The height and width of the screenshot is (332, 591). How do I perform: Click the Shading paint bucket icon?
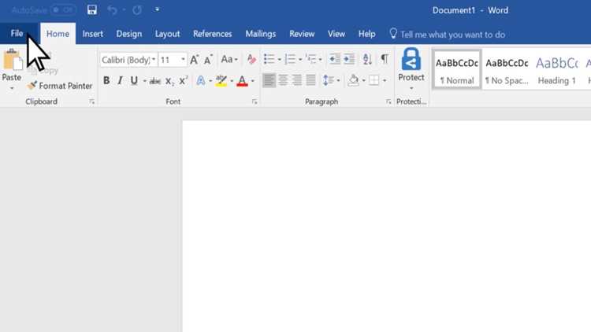354,80
